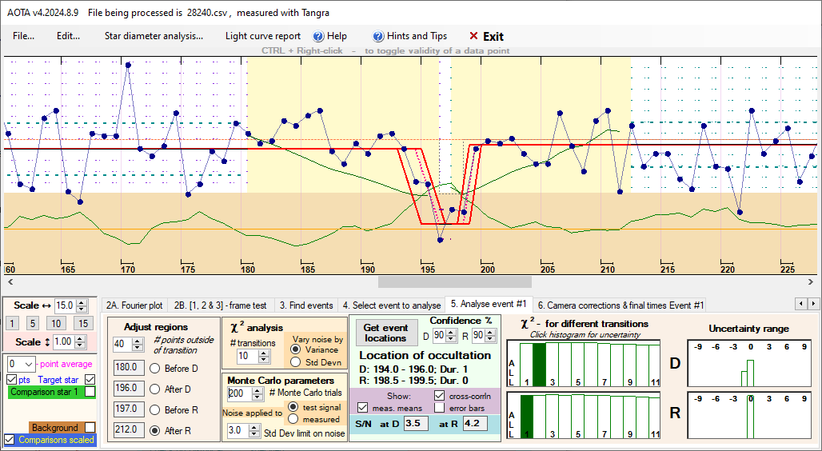Toggle the pts checkbox
822x451 pixels.
coord(11,379)
